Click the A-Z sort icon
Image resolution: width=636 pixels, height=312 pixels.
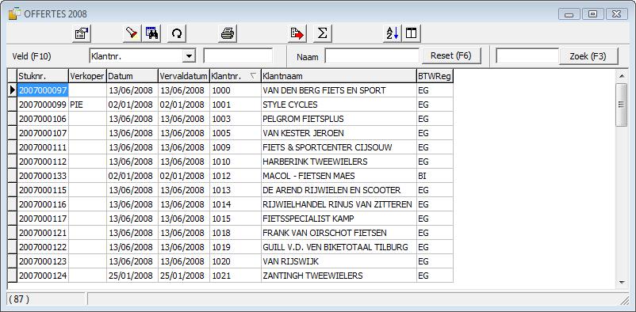[x=393, y=33]
